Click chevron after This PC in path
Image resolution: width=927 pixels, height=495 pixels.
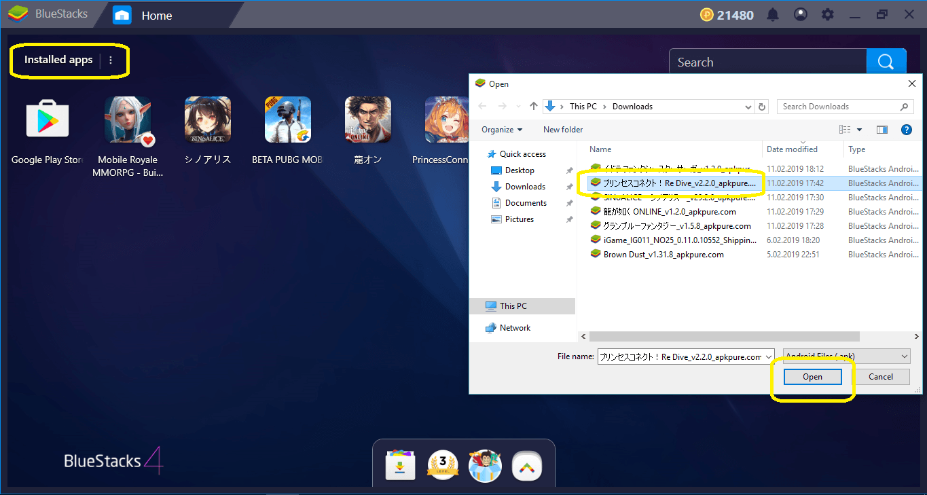tap(605, 107)
